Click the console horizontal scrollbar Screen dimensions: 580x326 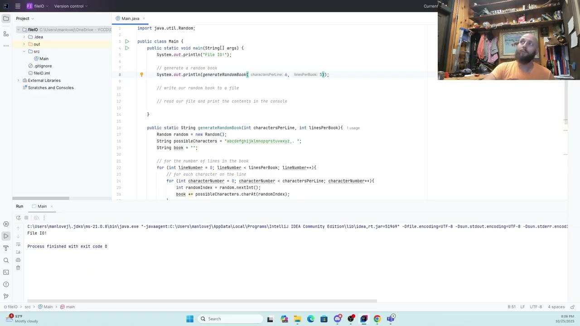coord(202,301)
